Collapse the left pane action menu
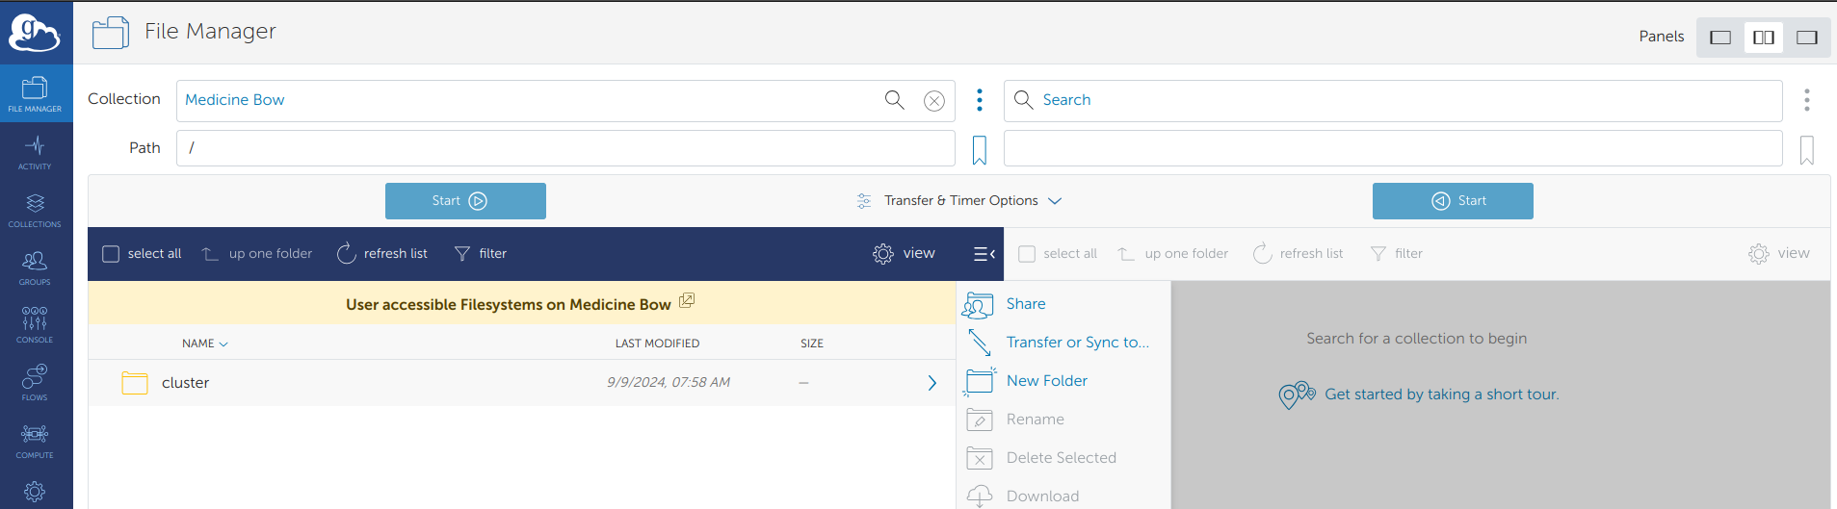The height and width of the screenshot is (509, 1837). point(984,254)
